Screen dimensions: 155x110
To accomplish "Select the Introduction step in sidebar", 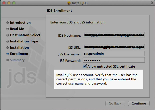I will pos(20,22).
